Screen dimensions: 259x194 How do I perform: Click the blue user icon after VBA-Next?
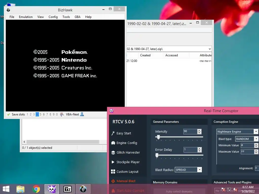point(82,114)
